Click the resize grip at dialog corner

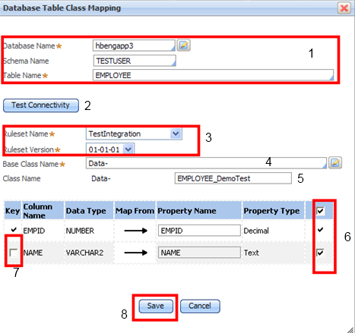tap(350, 329)
